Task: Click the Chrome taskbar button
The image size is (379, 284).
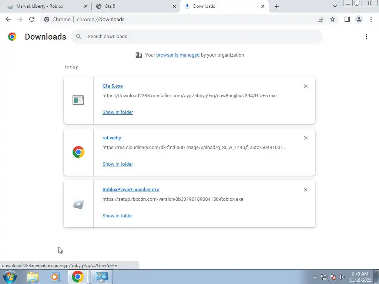Action: point(78,277)
